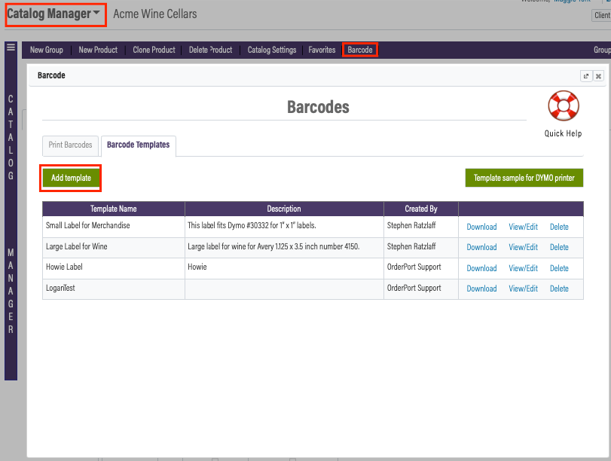Choose Clone Product from the toolbar
The height and width of the screenshot is (461, 611).
click(x=154, y=50)
